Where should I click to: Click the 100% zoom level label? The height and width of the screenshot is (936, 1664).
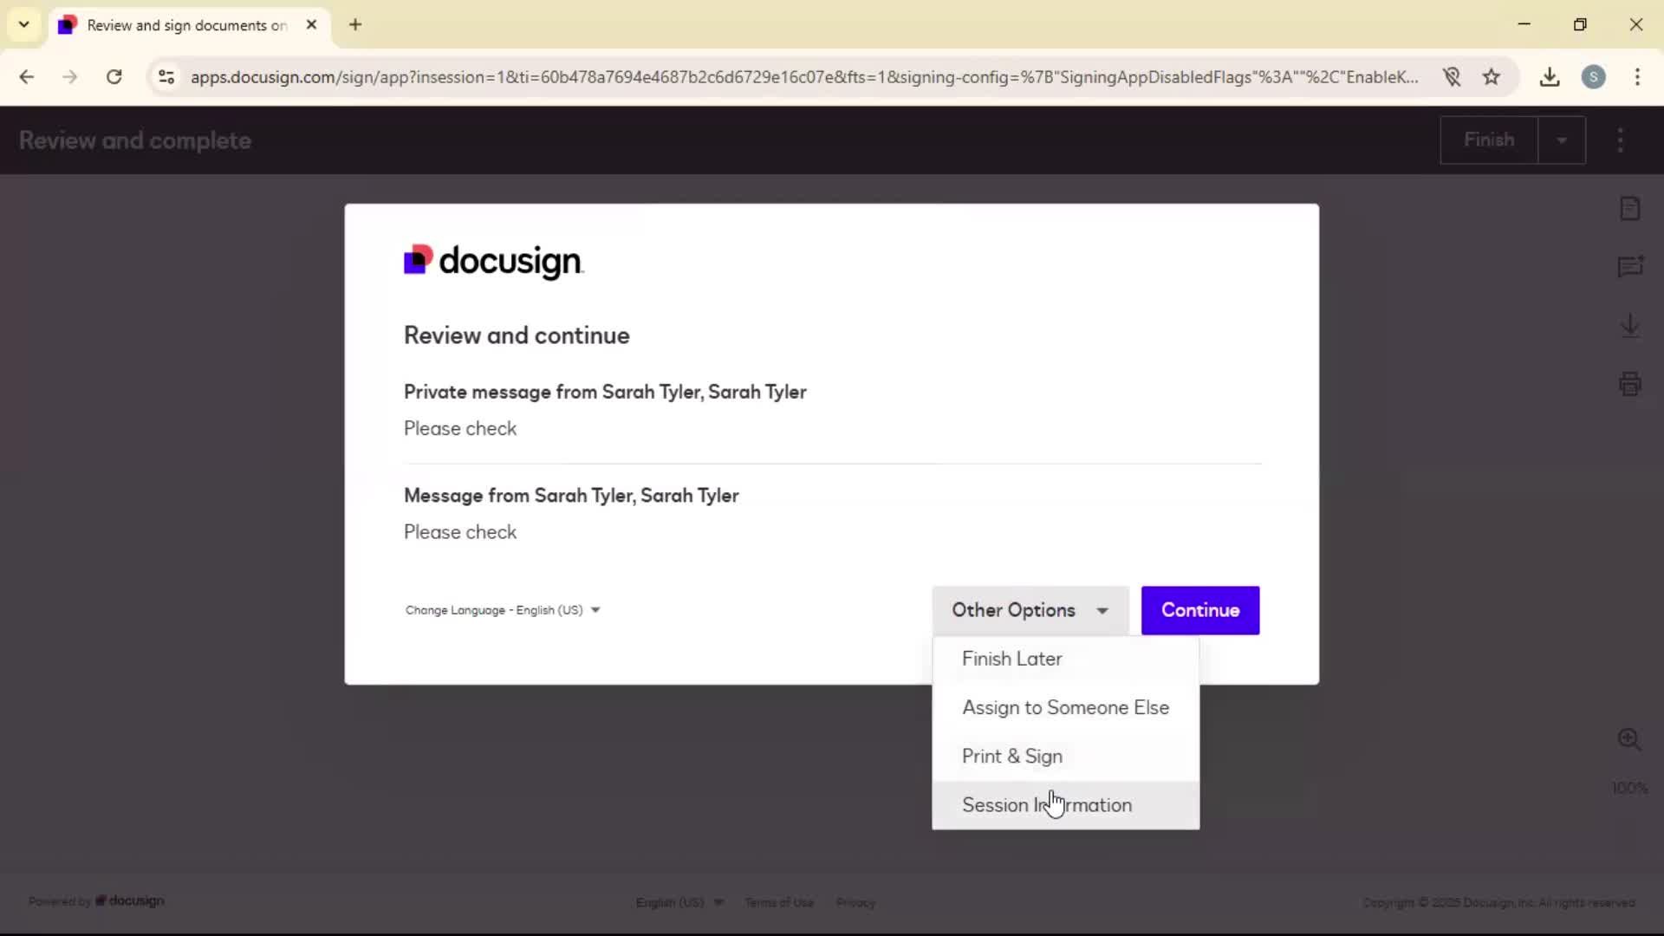(1629, 788)
